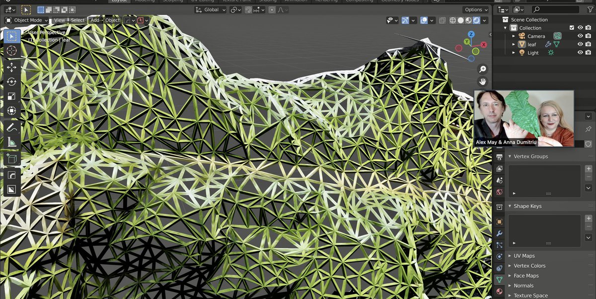Switch to material preview shading
The image size is (596, 299).
point(468,20)
